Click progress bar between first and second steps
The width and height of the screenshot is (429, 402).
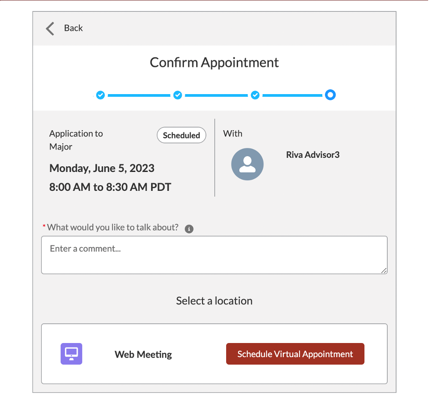pos(139,95)
